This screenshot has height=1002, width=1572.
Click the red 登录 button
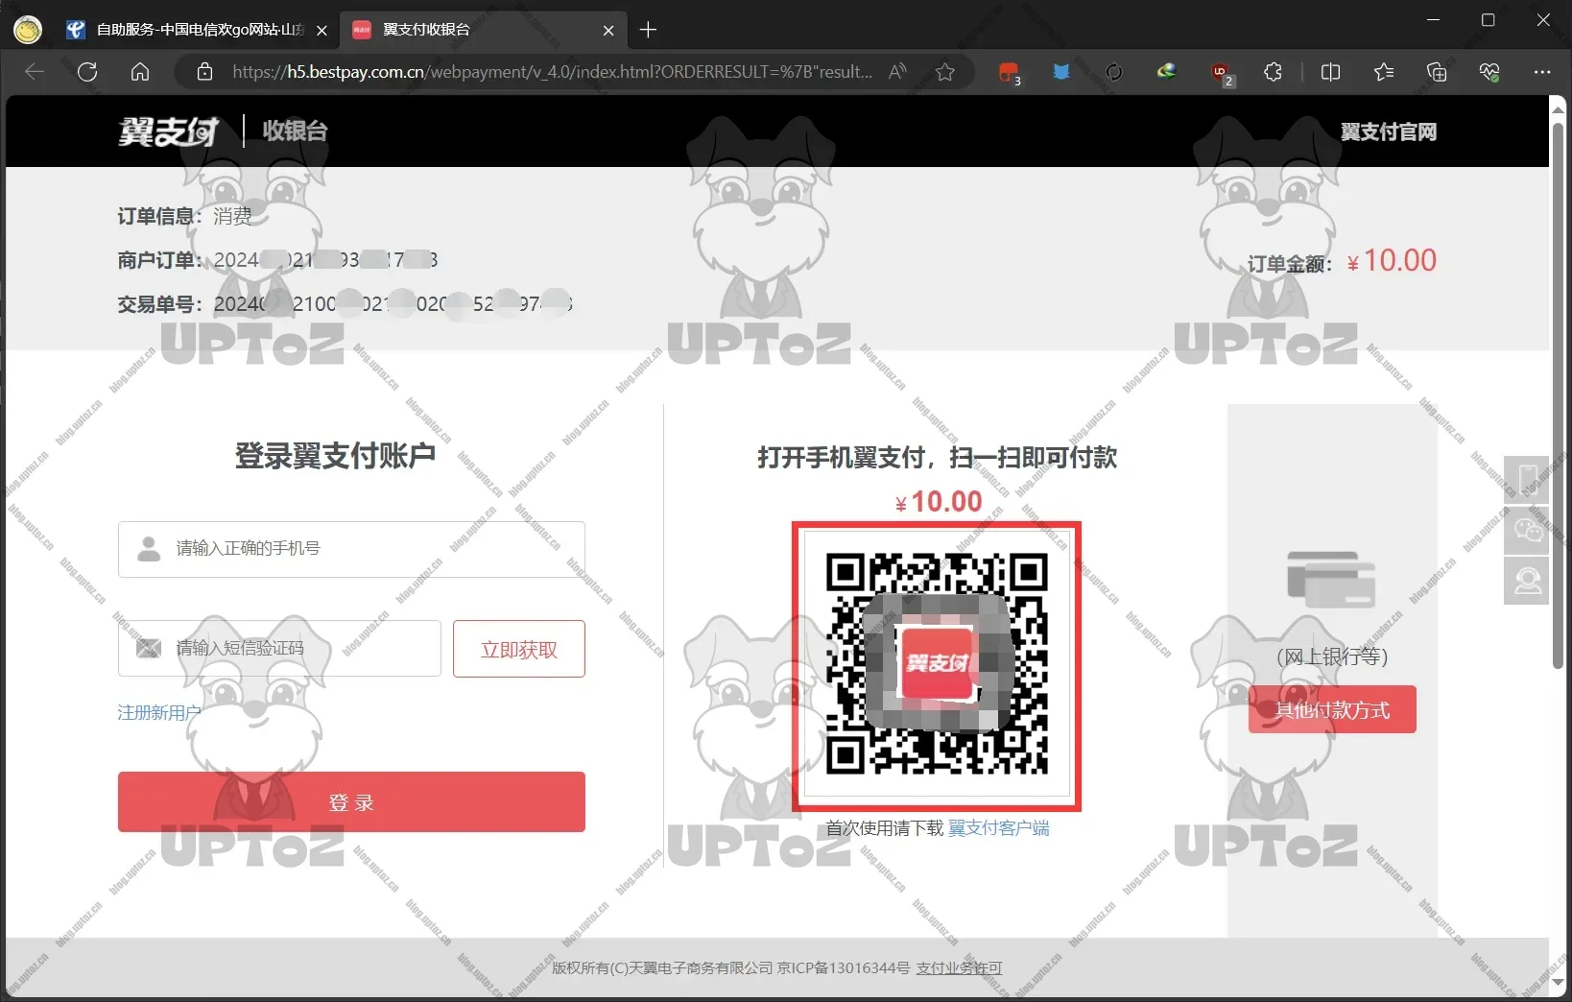pyautogui.click(x=351, y=802)
